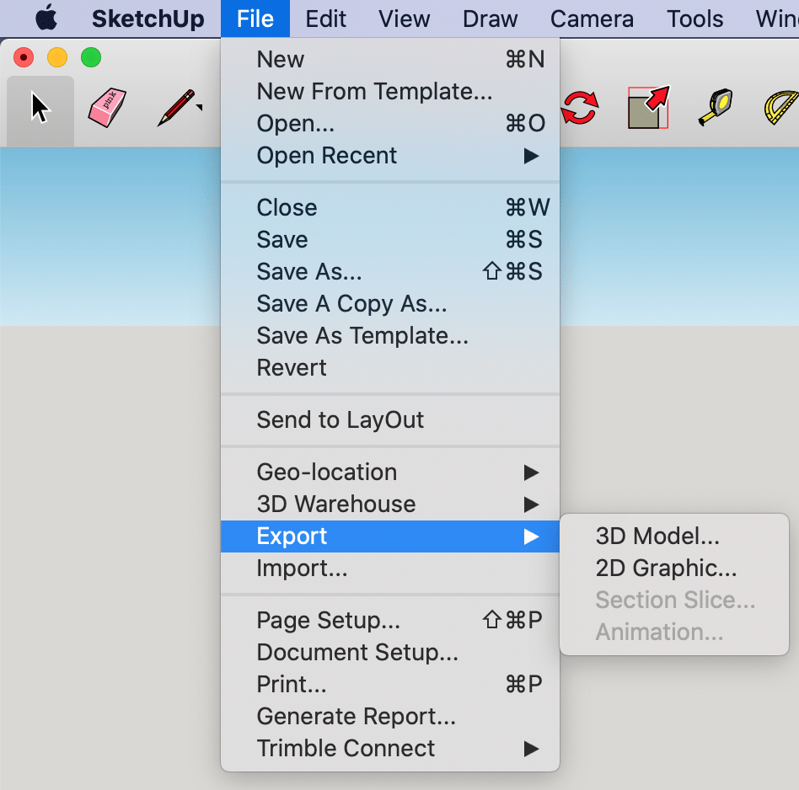This screenshot has height=790, width=799.
Task: Export as 3D Model...
Action: coord(674,536)
